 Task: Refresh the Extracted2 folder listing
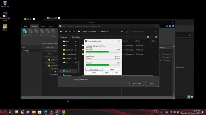(x=127, y=31)
